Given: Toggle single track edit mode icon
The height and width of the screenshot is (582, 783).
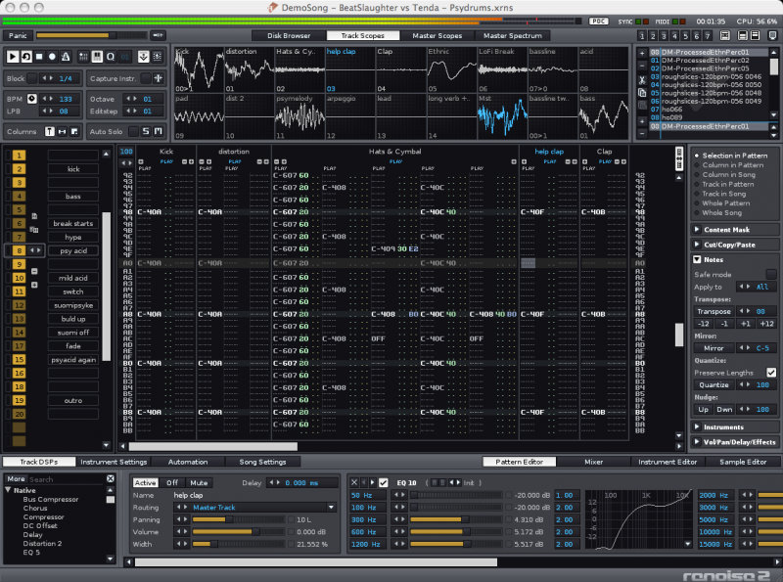Looking at the screenshot, I should 158,57.
